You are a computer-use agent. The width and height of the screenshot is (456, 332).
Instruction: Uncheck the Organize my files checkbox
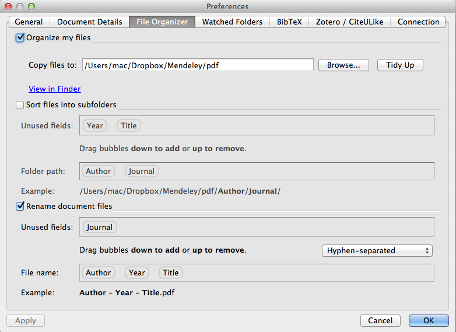[x=20, y=37]
